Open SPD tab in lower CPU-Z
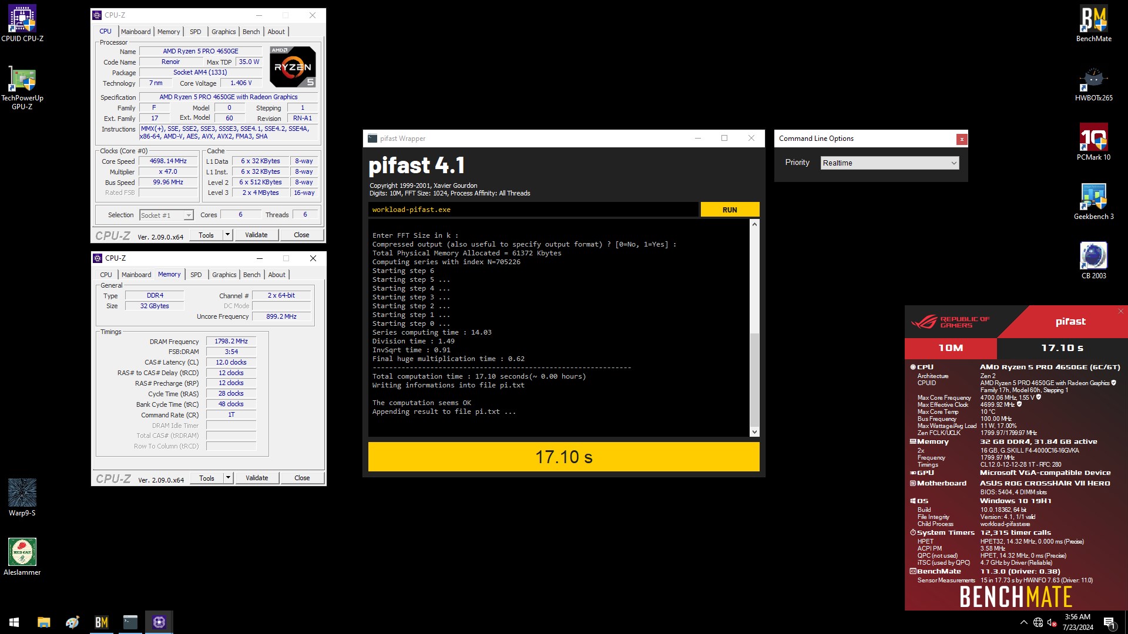The image size is (1128, 634). [196, 275]
